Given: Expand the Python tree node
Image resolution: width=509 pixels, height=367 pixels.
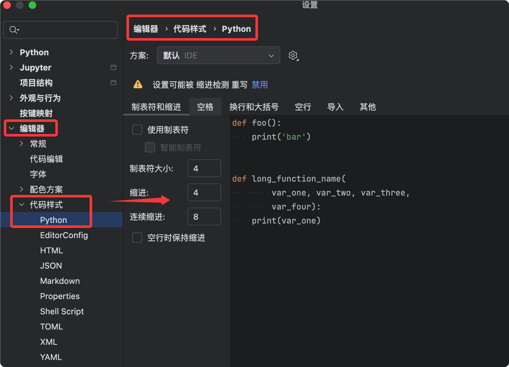Looking at the screenshot, I should pos(11,52).
